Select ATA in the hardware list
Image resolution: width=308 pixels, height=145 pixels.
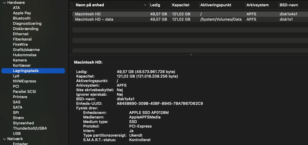pos(16,8)
